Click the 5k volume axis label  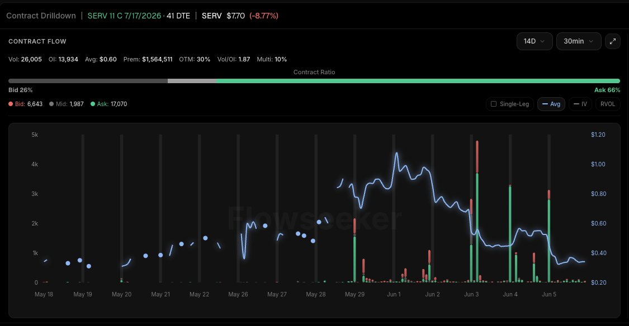(x=35, y=135)
